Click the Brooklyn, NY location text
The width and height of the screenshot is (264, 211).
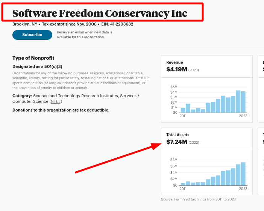click(25, 24)
